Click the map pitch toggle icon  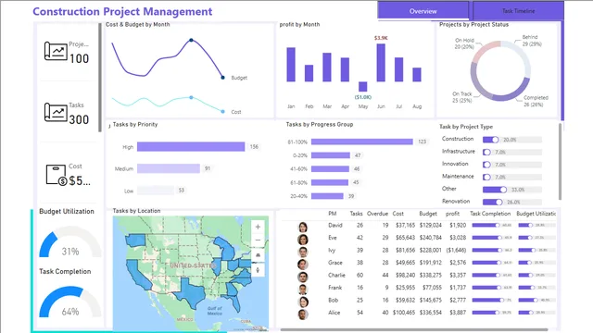click(258, 255)
